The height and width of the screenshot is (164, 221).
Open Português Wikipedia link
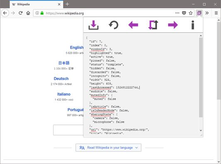75,109
